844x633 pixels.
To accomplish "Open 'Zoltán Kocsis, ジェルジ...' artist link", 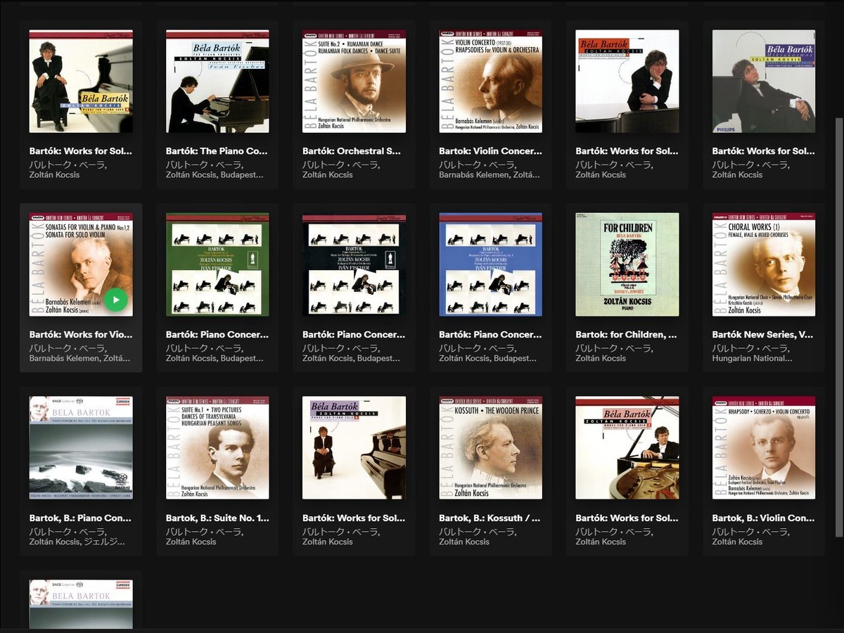I will click(x=77, y=542).
